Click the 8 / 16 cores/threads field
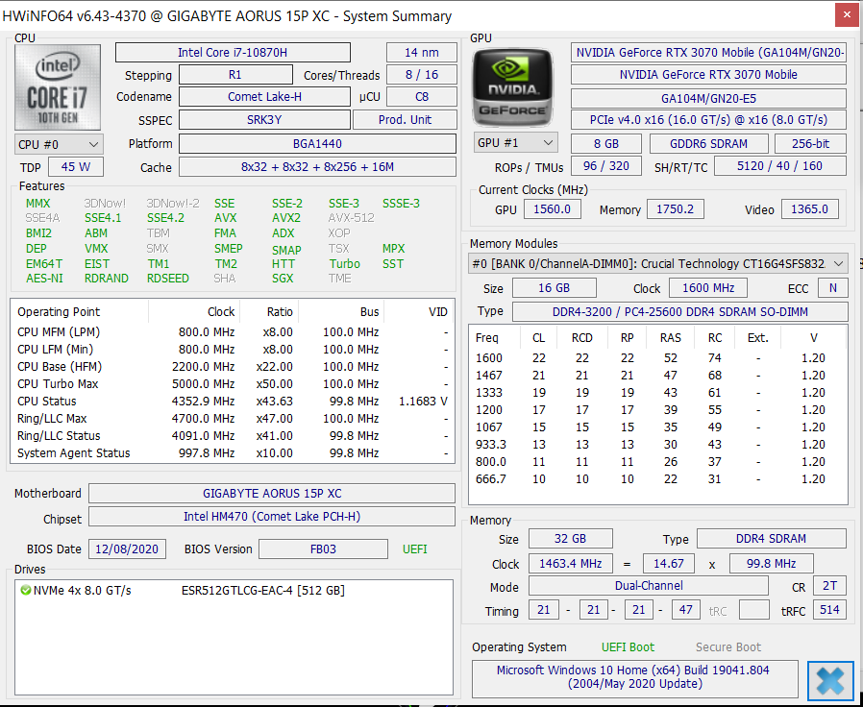This screenshot has width=863, height=707. (422, 75)
